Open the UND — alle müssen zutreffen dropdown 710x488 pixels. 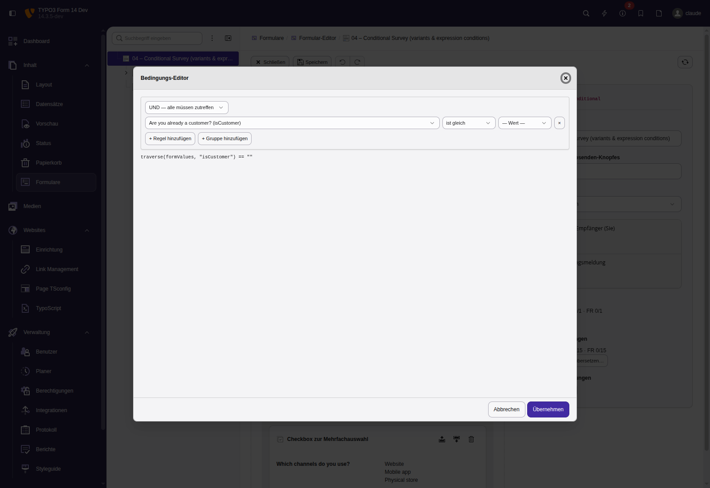click(x=187, y=107)
